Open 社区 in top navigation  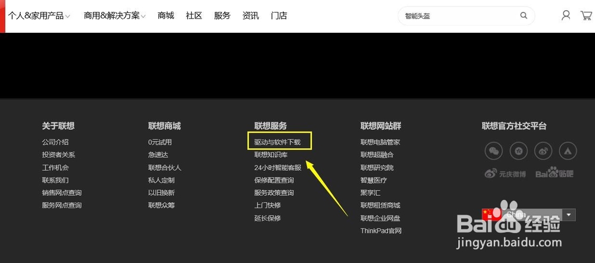pos(194,15)
